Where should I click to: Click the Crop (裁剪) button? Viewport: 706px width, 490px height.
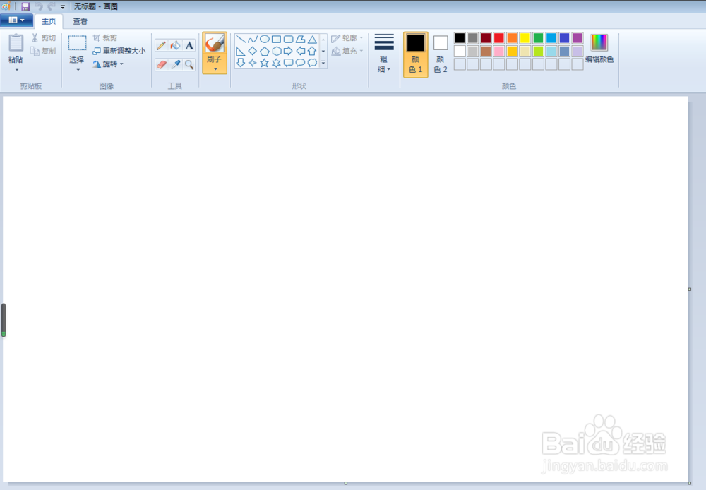(105, 38)
